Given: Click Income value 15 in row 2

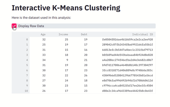Looking at the screenshot, I should pos(66,50).
